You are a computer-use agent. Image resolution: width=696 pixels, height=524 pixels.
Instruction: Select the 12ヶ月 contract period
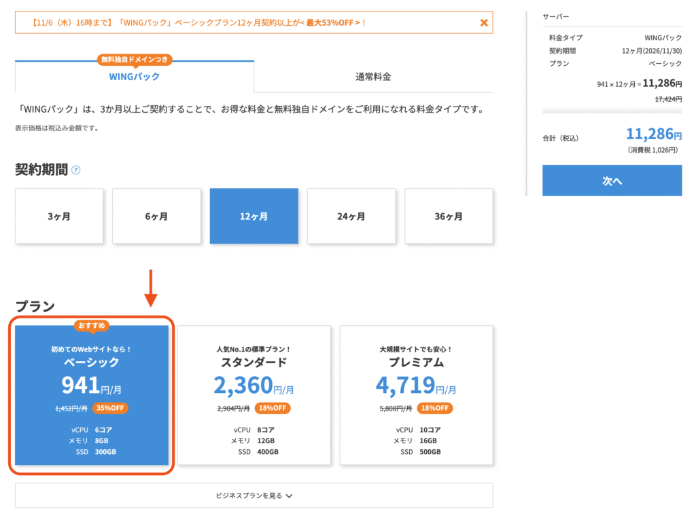[254, 215]
